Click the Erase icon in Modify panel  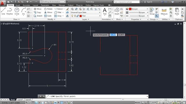click(67, 9)
